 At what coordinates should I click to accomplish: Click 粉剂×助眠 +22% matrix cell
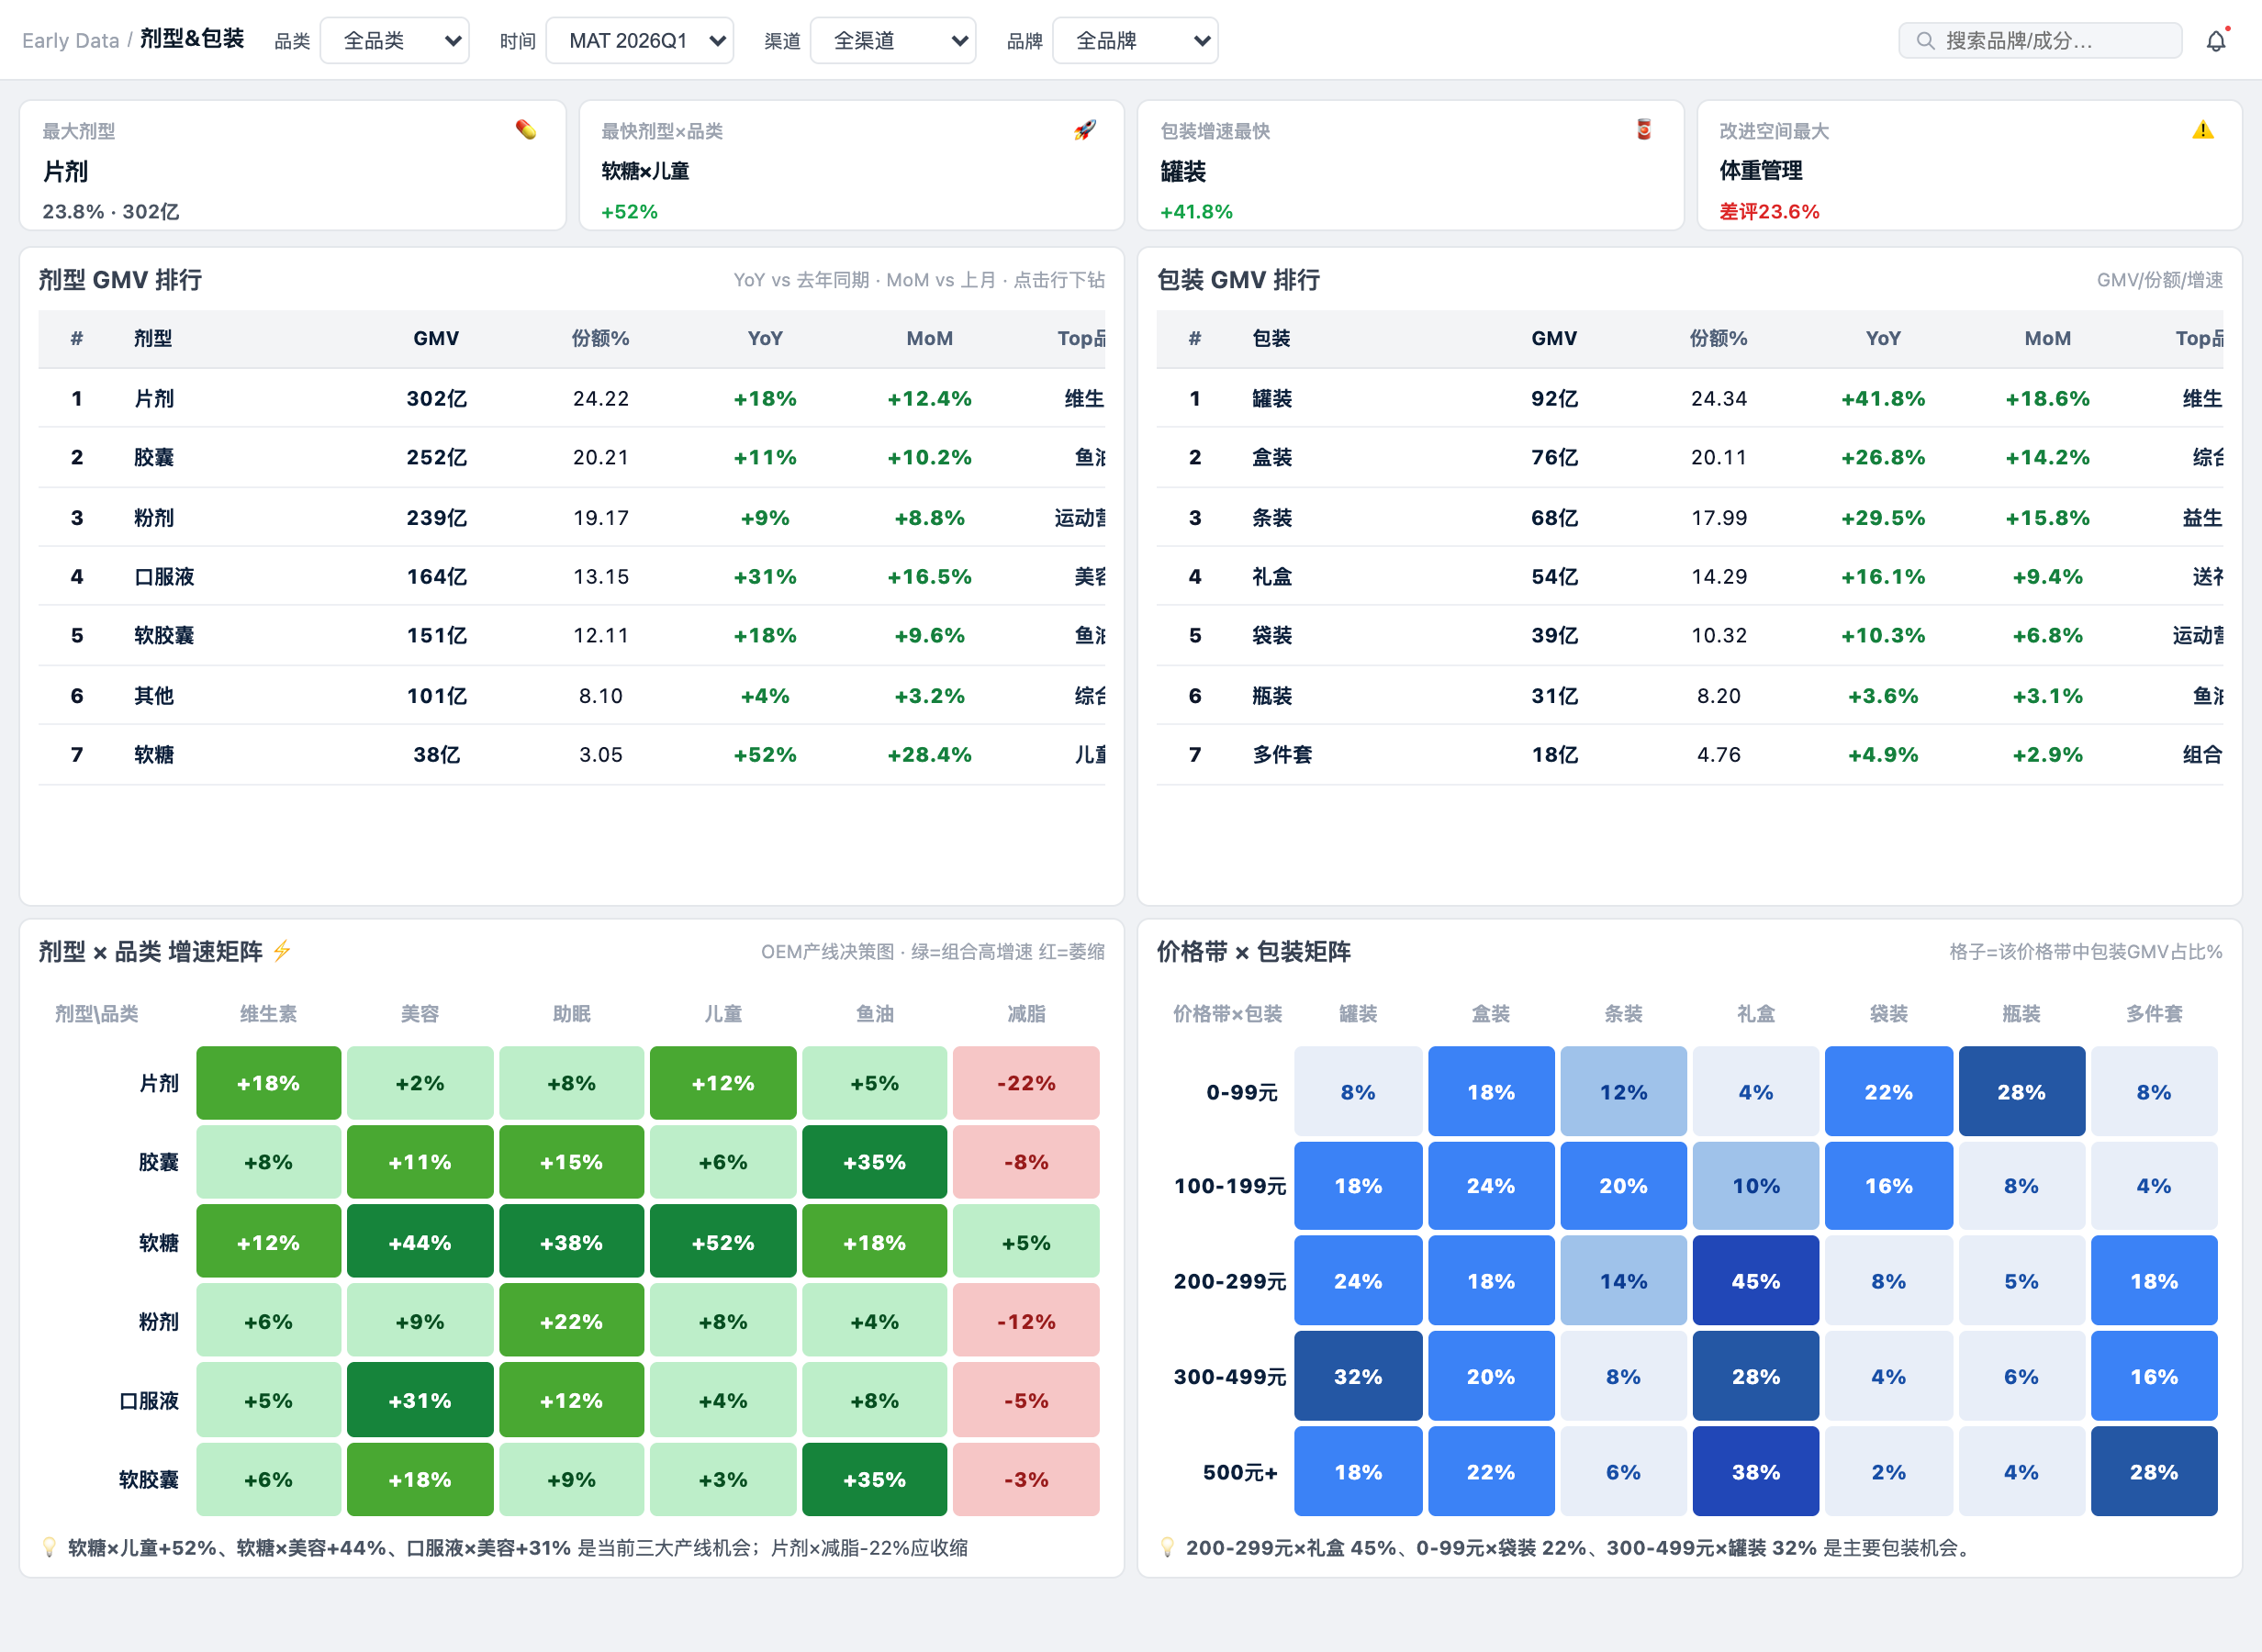pyautogui.click(x=572, y=1321)
